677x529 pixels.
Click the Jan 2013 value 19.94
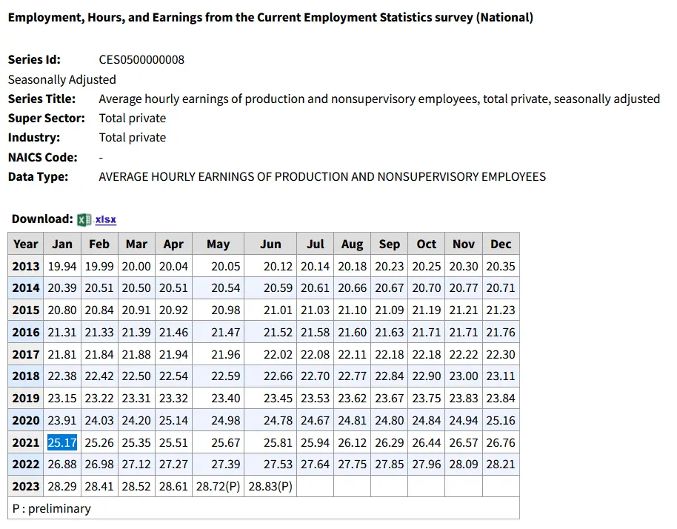[62, 266]
